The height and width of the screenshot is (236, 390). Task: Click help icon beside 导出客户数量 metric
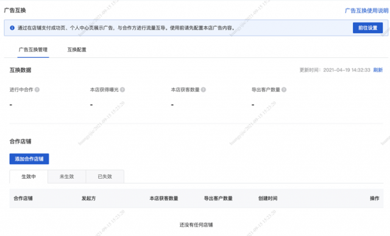coord(284,89)
